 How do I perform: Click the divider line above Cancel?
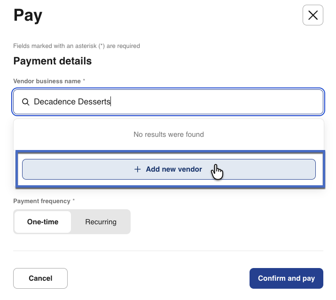tap(168, 251)
